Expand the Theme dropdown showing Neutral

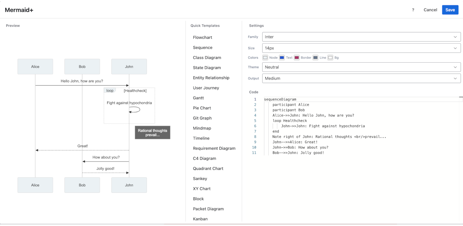click(x=361, y=67)
